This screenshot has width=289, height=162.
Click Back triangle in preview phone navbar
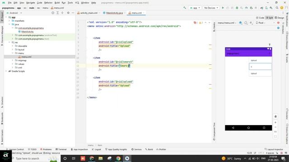(233, 128)
